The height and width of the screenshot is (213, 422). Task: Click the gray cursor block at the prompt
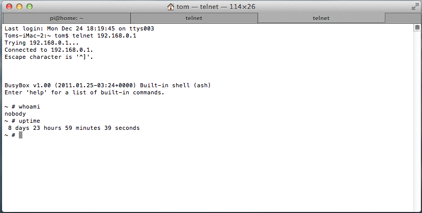tap(21, 135)
